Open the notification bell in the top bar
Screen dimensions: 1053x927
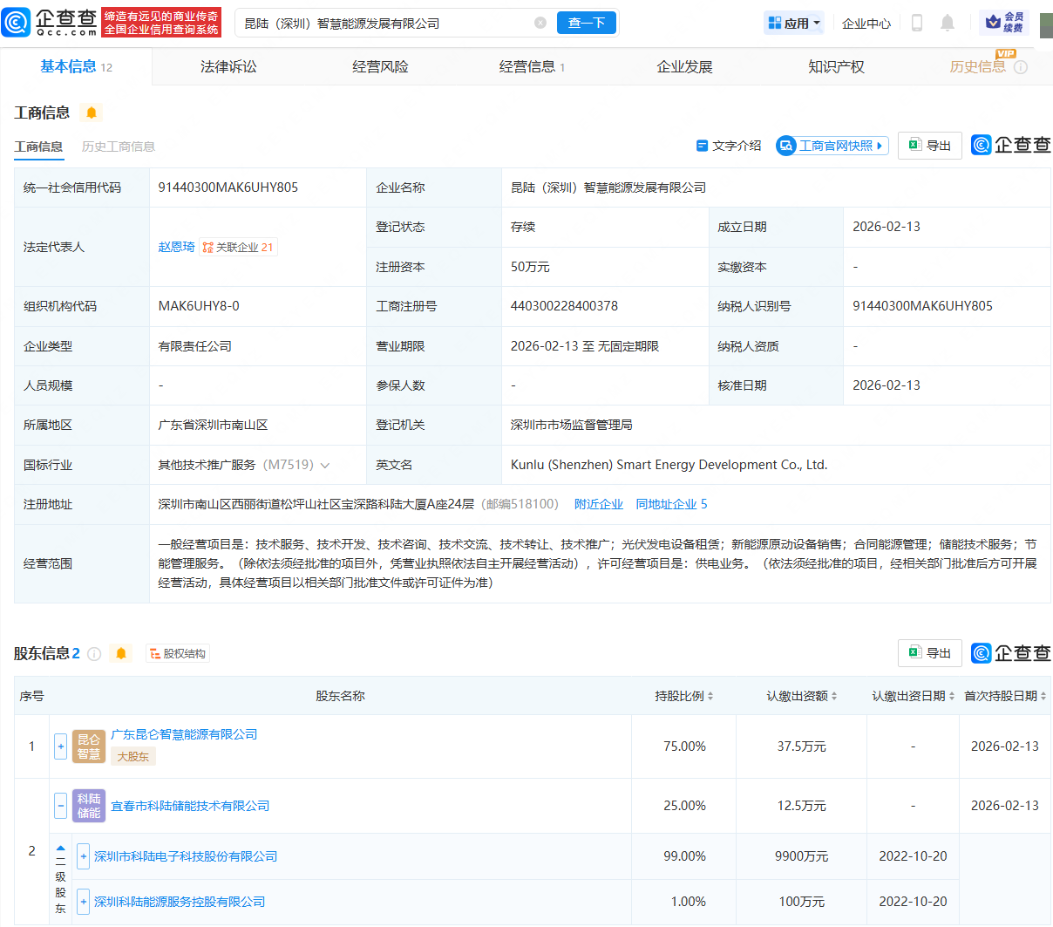pyautogui.click(x=947, y=23)
